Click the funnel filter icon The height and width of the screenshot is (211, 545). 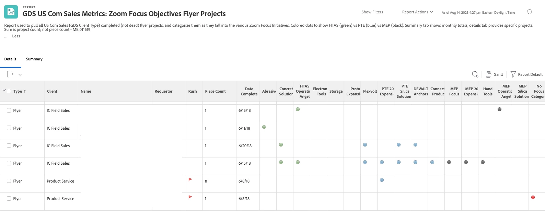point(513,74)
